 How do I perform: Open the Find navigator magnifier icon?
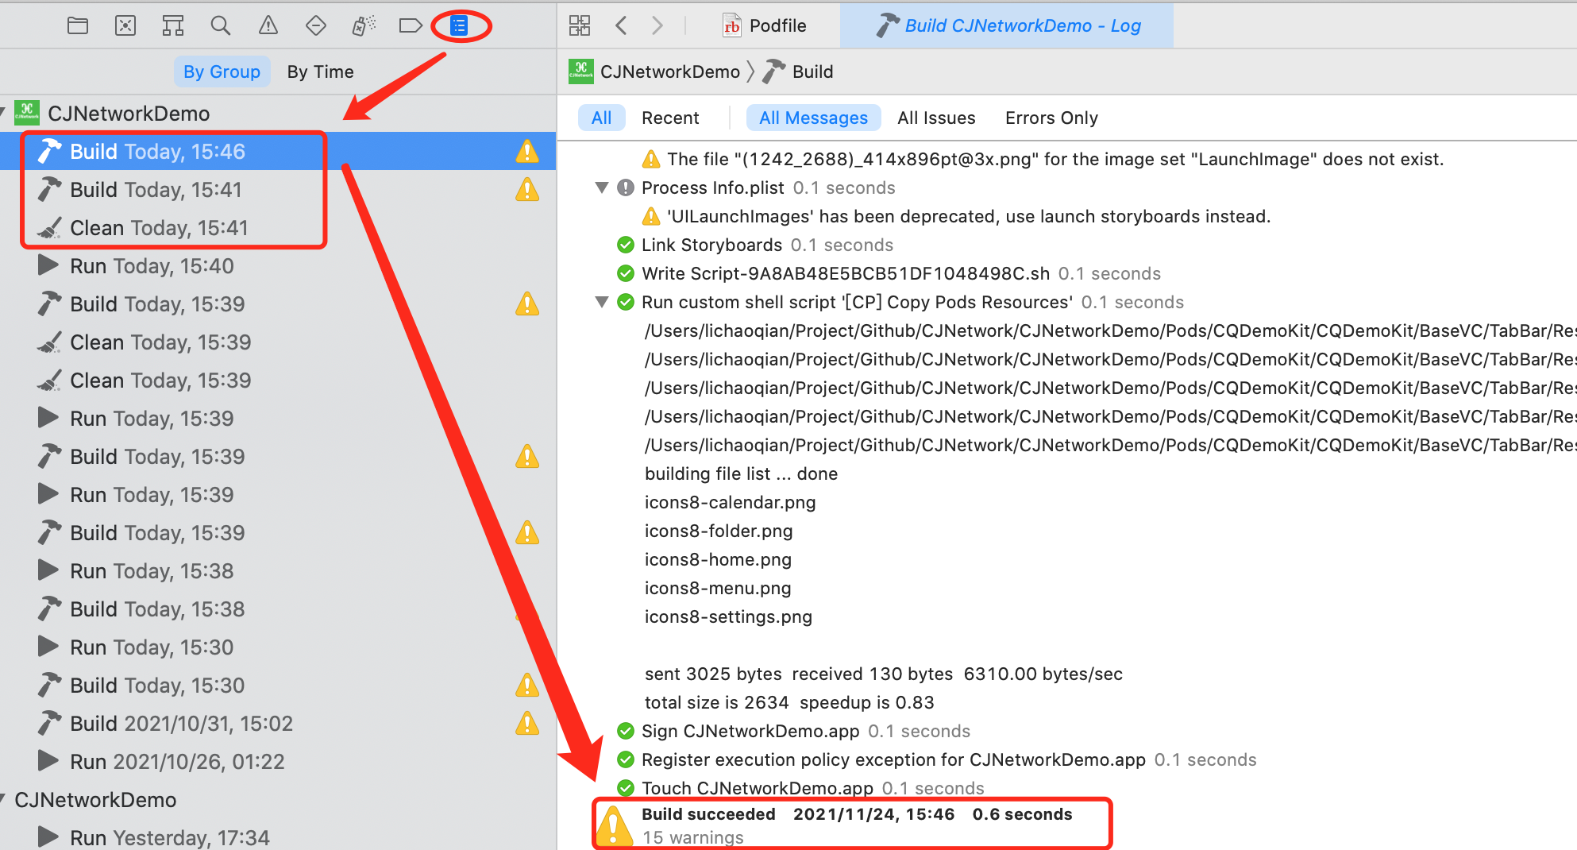221,26
